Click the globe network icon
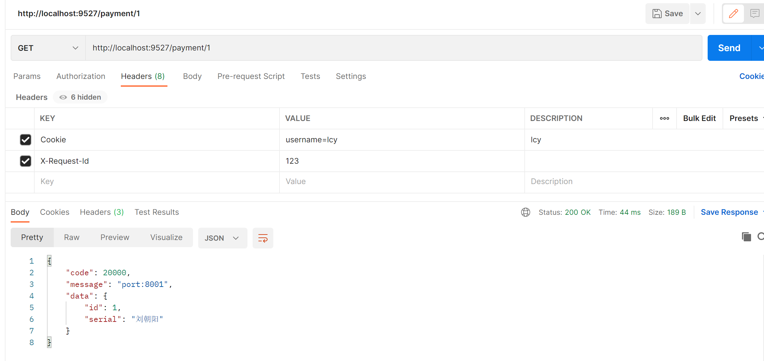 (x=525, y=212)
